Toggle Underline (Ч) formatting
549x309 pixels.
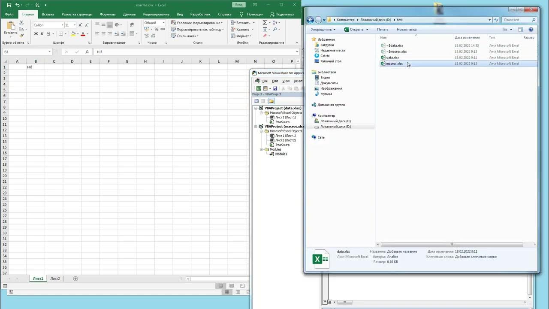coord(48,33)
